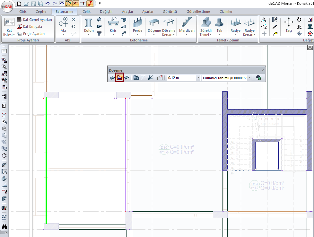Toggle the third snap mode button in title bar
The width and height of the screenshot is (314, 237).
[x=83, y=4]
